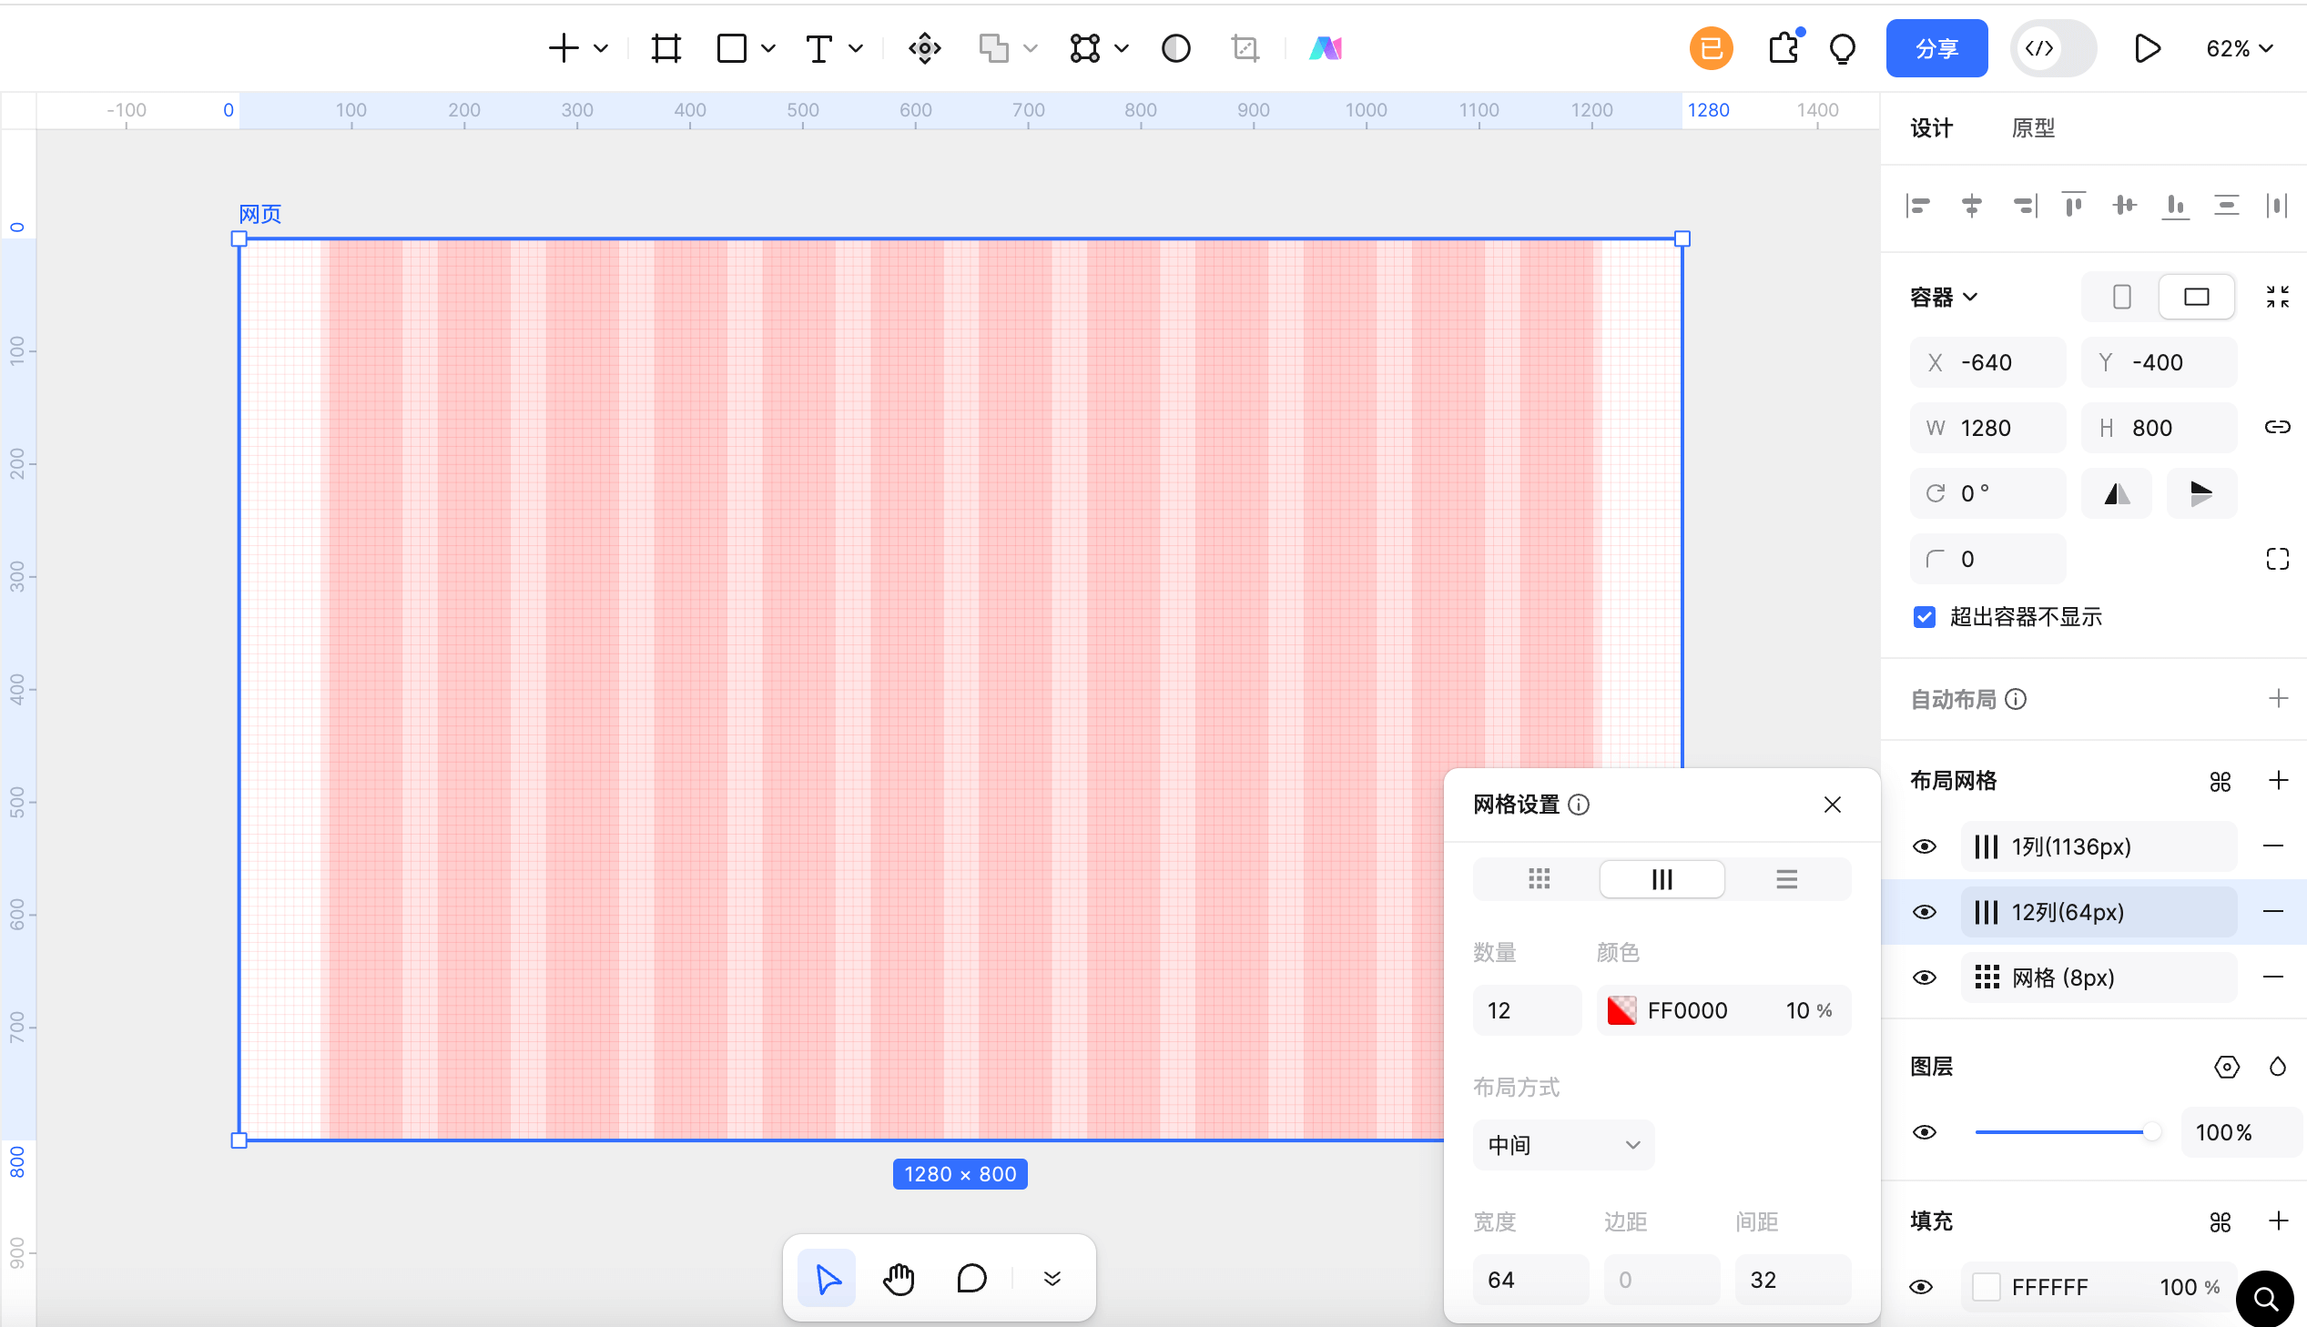The height and width of the screenshot is (1327, 2307).
Task: Select the comment bubble tool
Action: (971, 1278)
